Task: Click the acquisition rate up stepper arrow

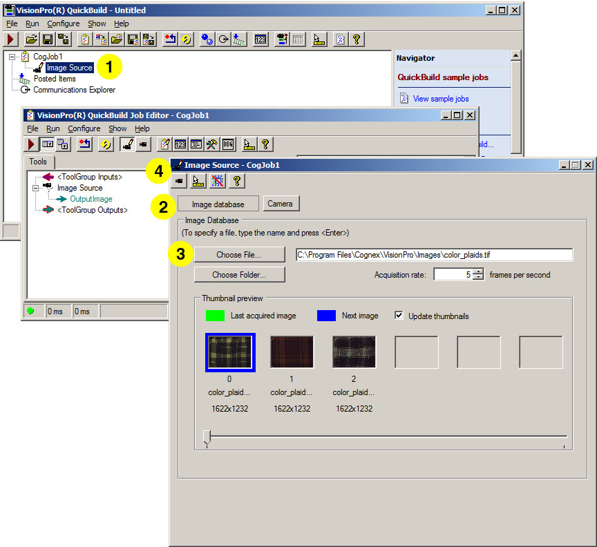Action: (x=477, y=271)
